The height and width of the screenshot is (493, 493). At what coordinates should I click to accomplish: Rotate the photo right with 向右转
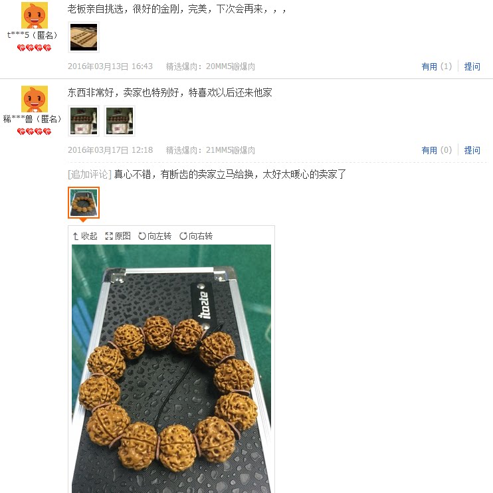tap(196, 236)
